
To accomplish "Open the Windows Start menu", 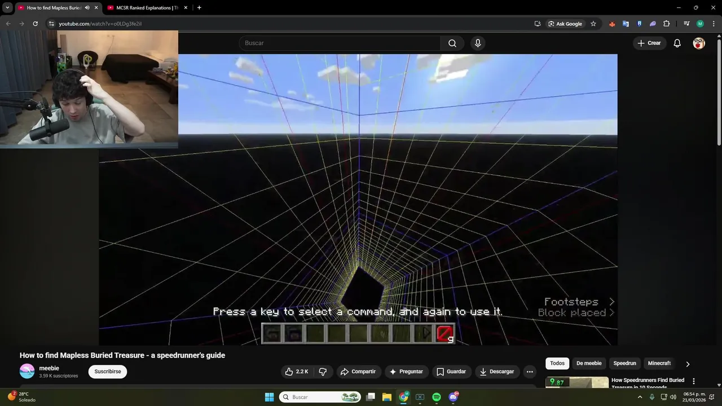I will (269, 397).
